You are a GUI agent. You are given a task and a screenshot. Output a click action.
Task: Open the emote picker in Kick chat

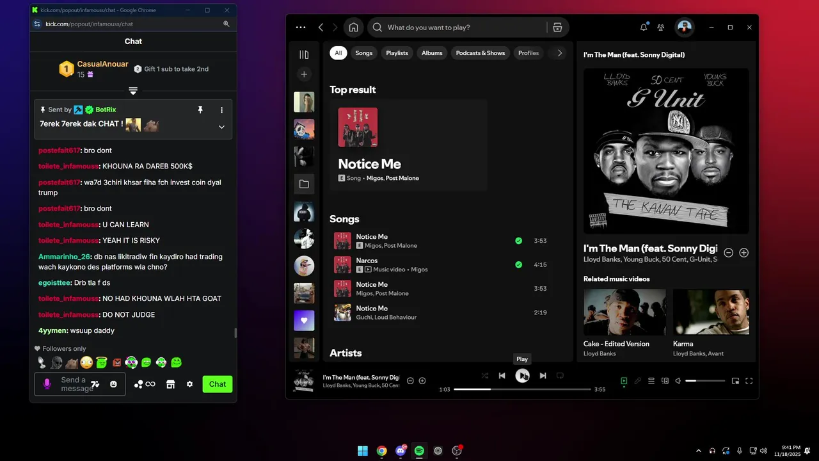pos(113,384)
